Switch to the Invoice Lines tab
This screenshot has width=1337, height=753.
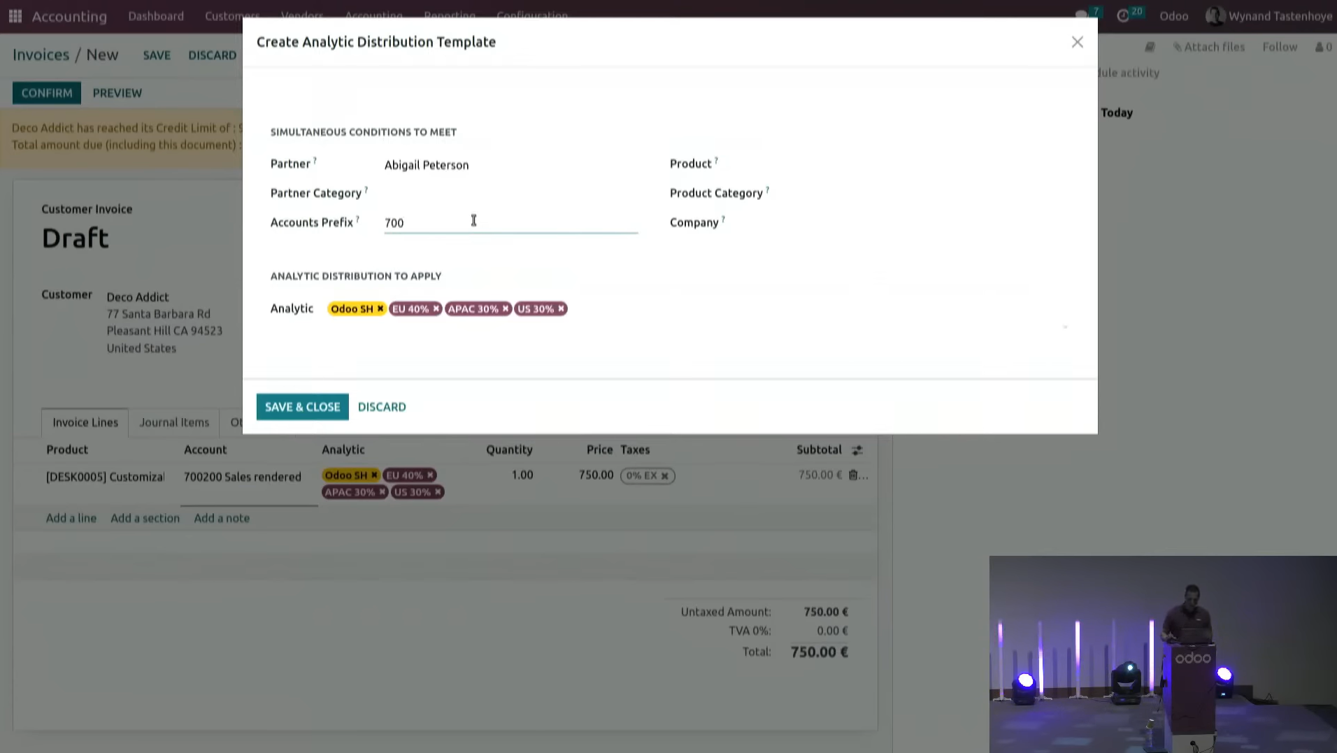pyautogui.click(x=85, y=422)
